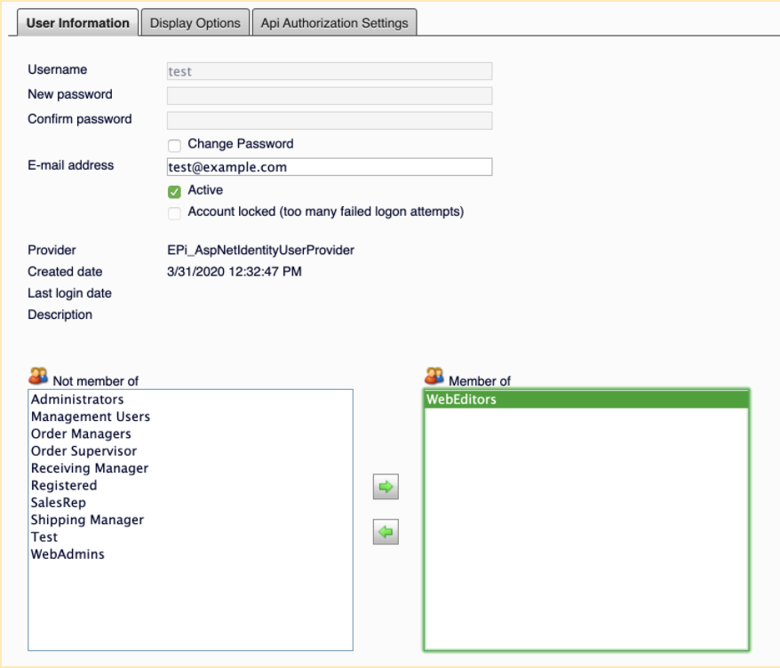Select the Shipping Manager group
The width and height of the screenshot is (780, 668).
point(87,519)
